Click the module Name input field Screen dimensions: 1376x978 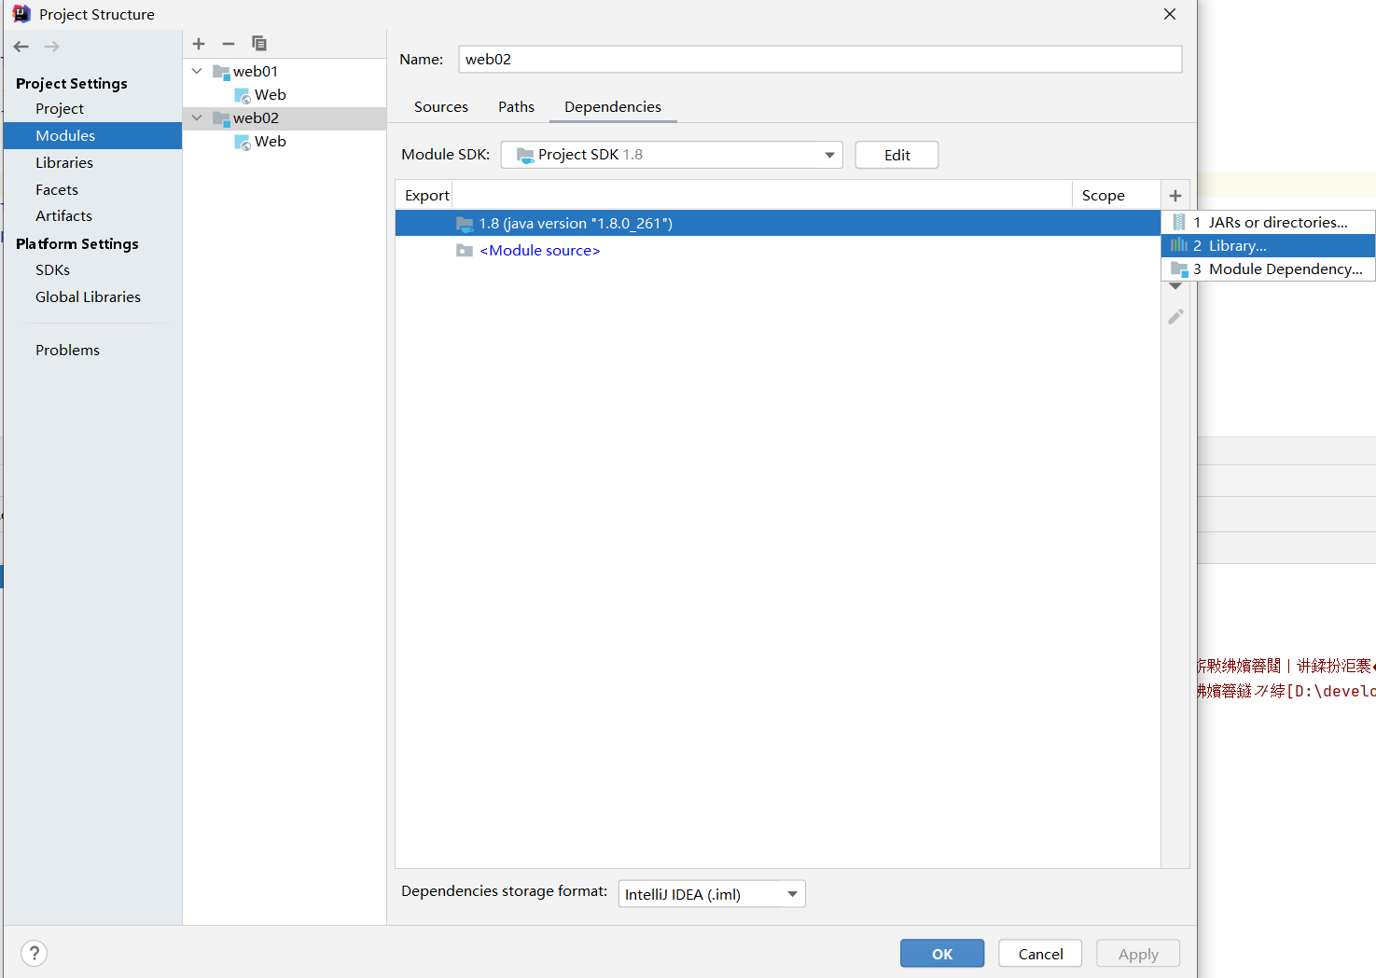click(x=820, y=60)
